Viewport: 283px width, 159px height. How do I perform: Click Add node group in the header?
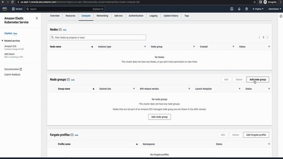258,79
